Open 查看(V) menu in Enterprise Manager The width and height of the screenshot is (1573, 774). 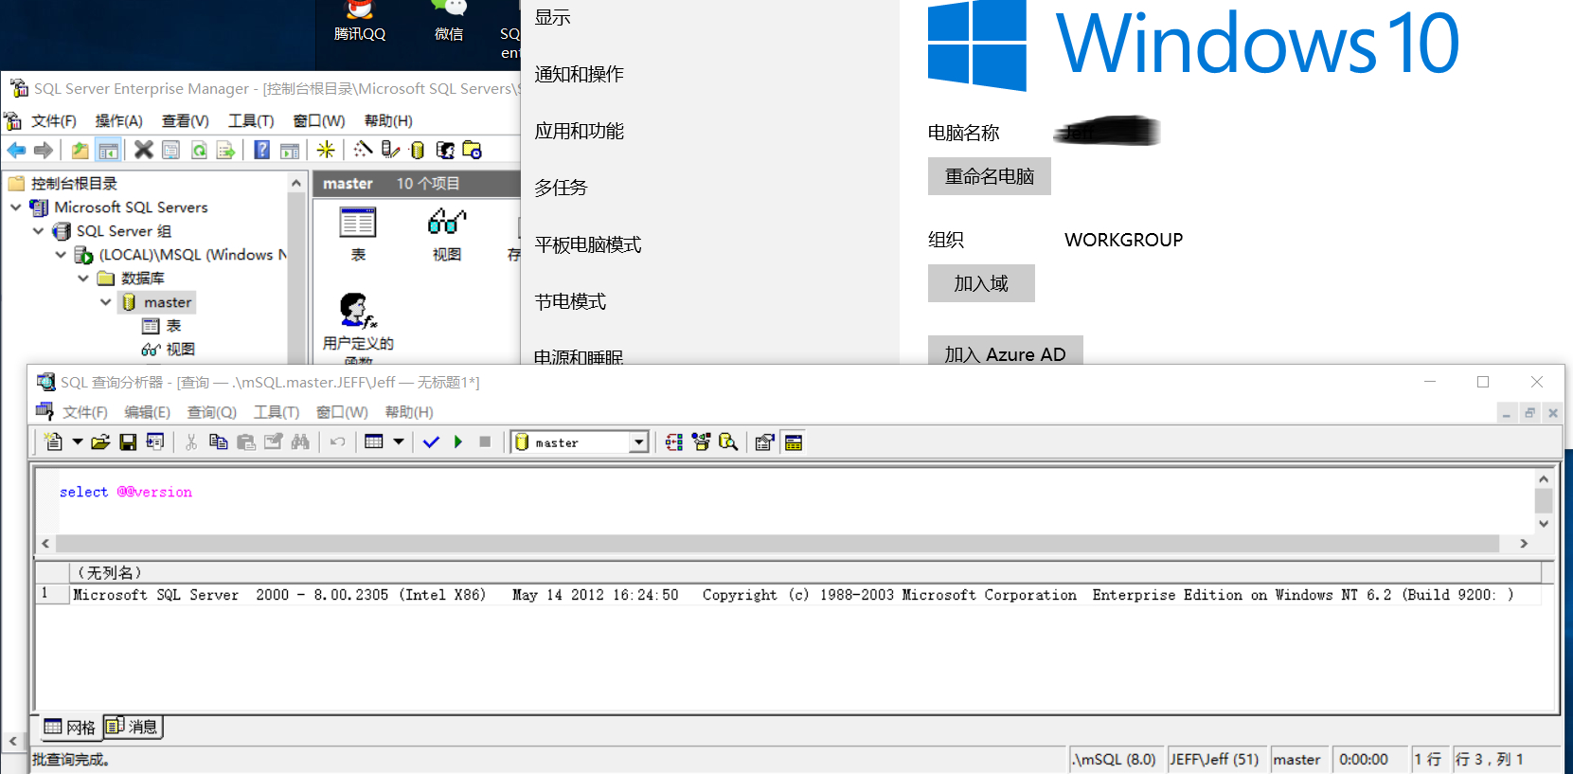[185, 121]
